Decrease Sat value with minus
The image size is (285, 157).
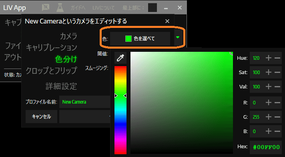coord(277,73)
